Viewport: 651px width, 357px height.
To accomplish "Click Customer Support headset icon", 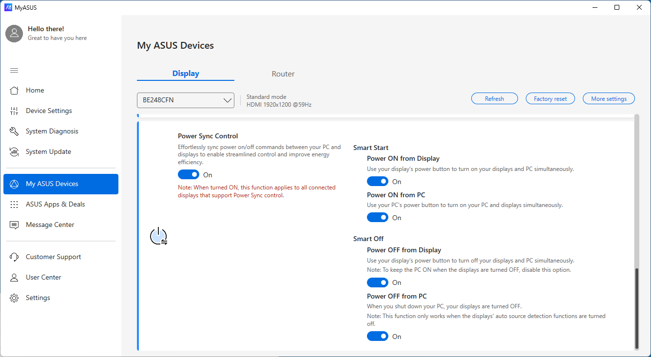I will tap(14, 257).
